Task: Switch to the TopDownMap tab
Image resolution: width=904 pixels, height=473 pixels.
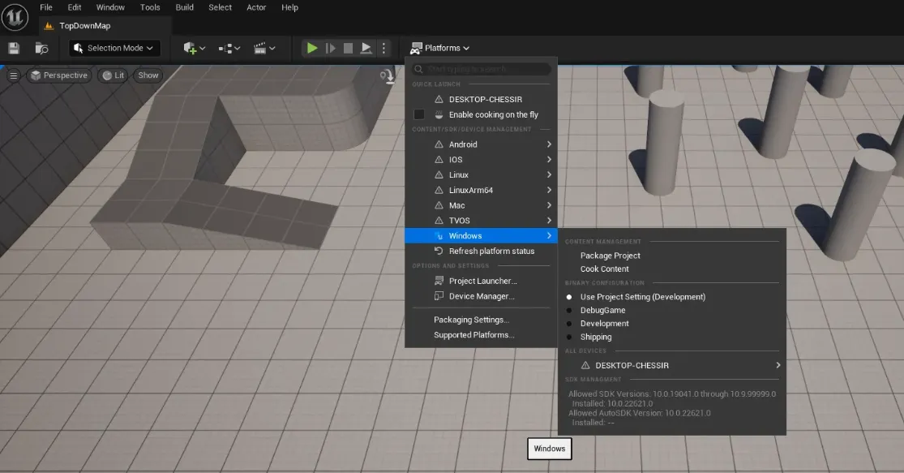Action: coord(105,26)
